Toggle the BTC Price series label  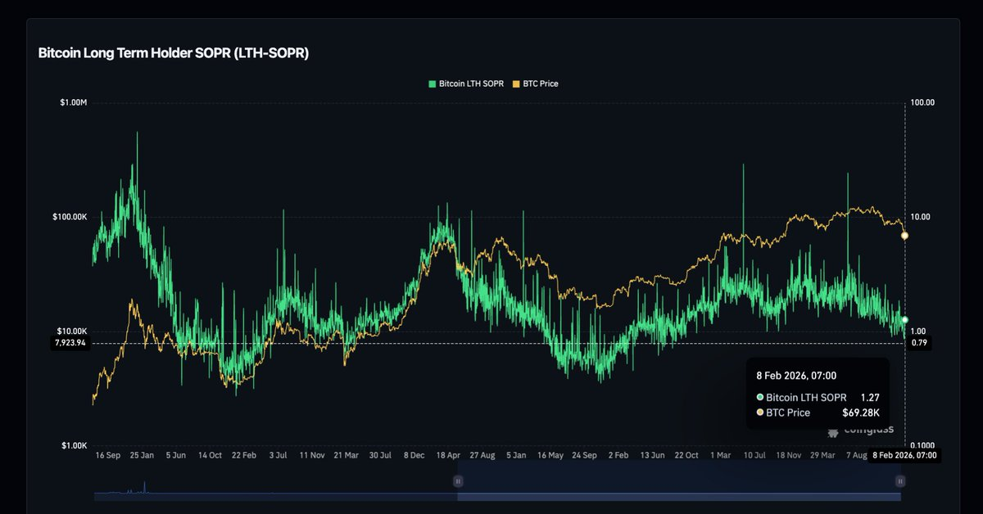point(541,83)
